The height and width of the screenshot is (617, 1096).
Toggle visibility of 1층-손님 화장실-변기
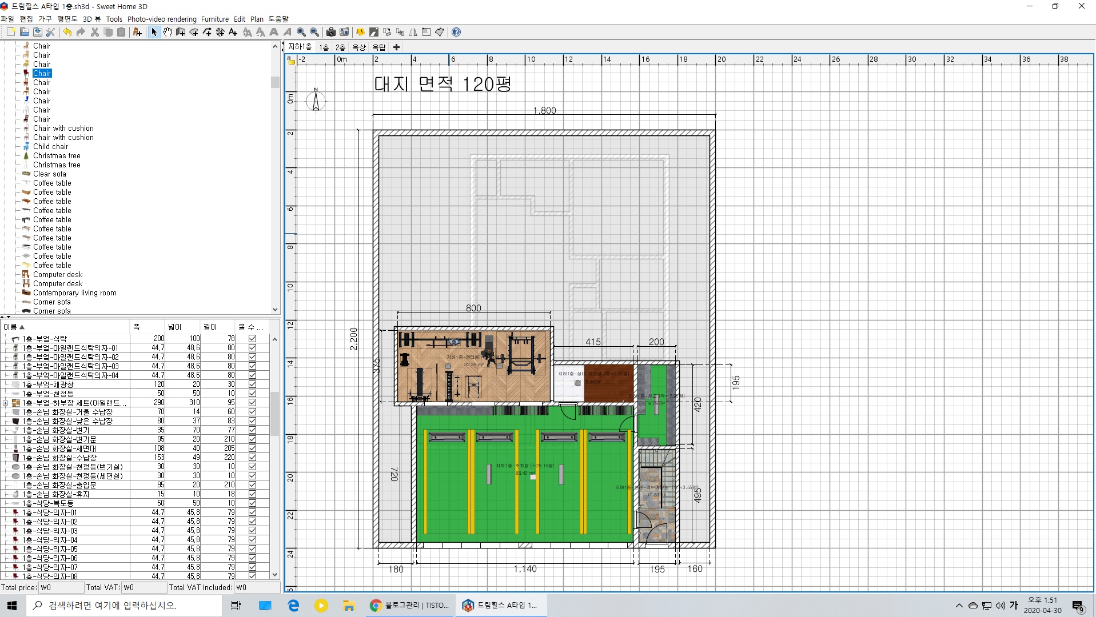[252, 430]
